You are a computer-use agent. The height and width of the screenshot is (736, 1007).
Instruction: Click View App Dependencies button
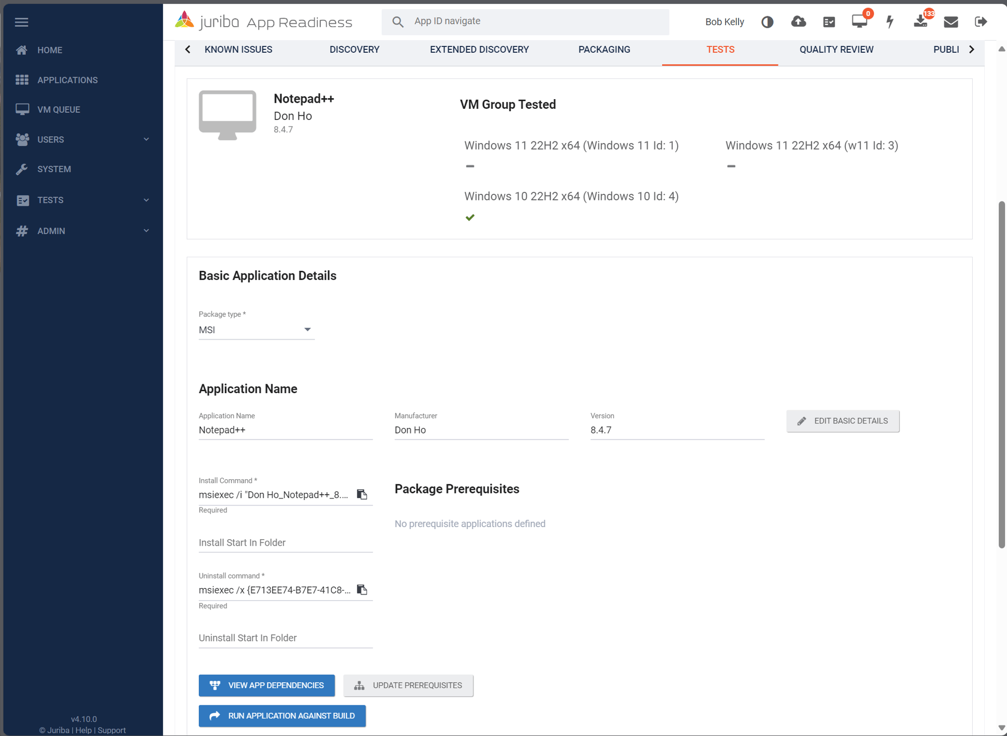coord(266,685)
